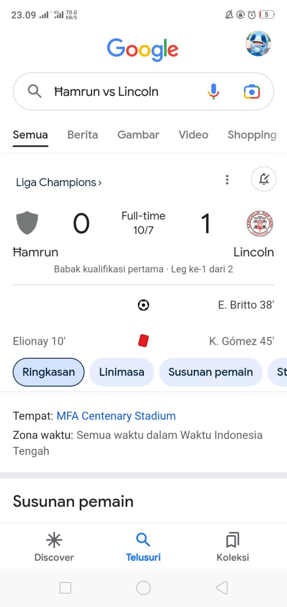Tap the Lincoln club crest
Viewport: 287px width, 607px height.
[x=260, y=223]
